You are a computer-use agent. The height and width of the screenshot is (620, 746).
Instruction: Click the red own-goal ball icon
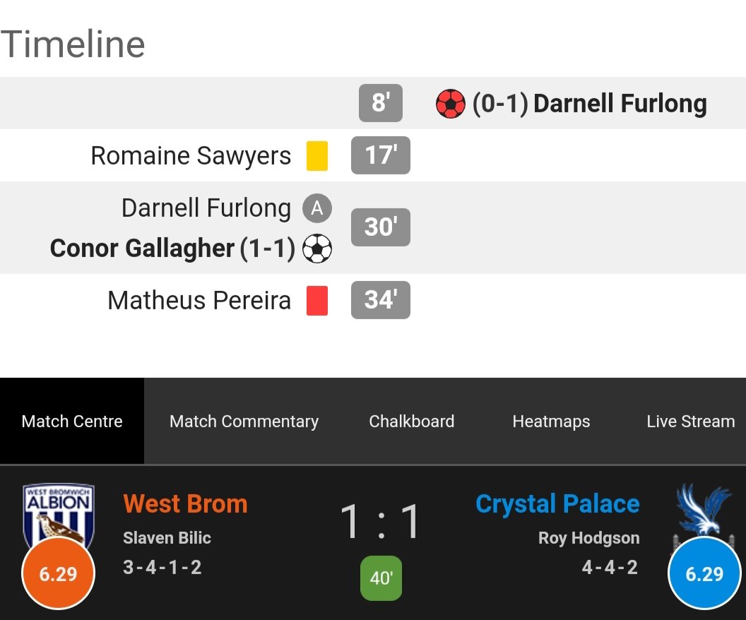point(450,103)
